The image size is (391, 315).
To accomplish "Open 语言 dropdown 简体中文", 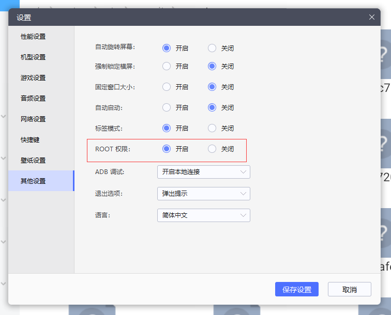I will (x=204, y=215).
